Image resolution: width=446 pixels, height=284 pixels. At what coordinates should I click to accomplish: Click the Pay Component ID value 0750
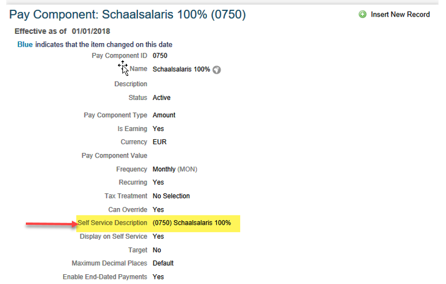[160, 56]
